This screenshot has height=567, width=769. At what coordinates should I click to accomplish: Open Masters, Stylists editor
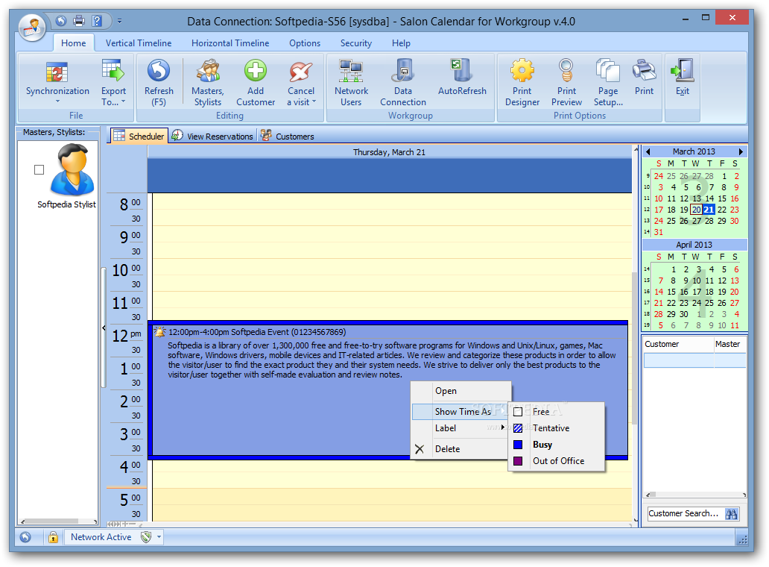tap(207, 82)
